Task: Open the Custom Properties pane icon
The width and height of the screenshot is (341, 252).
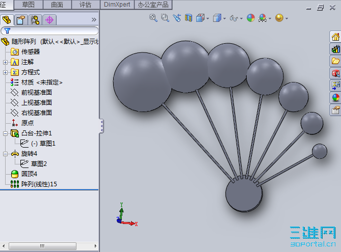Action: point(335,110)
